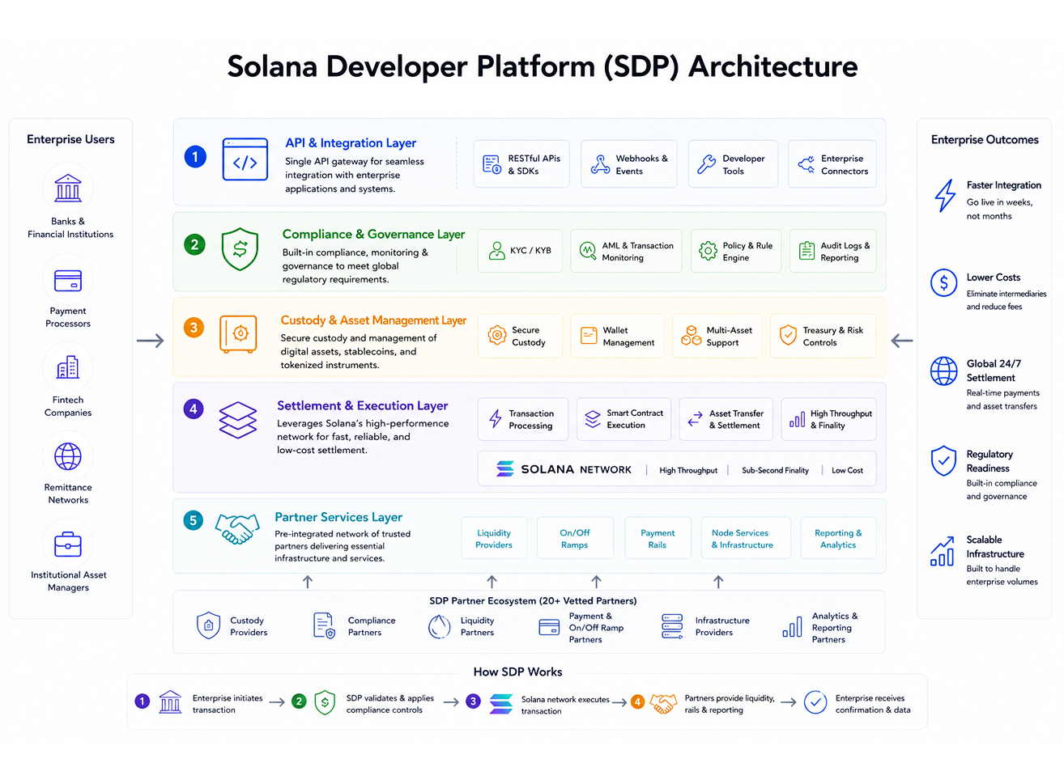Viewport: 1064px width, 784px height.
Task: Click the Compliance & Governance Layer heading
Action: (x=373, y=234)
